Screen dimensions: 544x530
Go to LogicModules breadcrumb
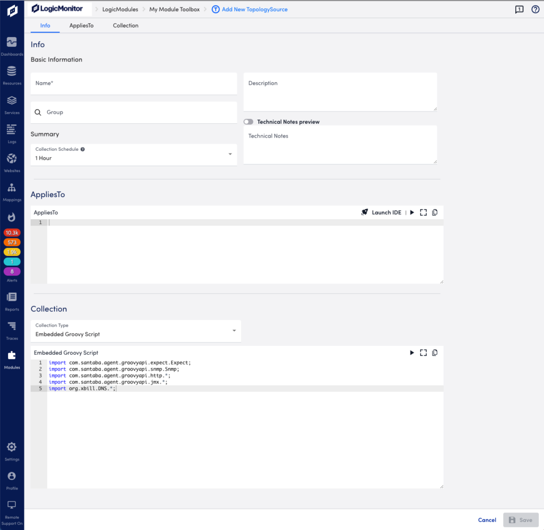120,10
